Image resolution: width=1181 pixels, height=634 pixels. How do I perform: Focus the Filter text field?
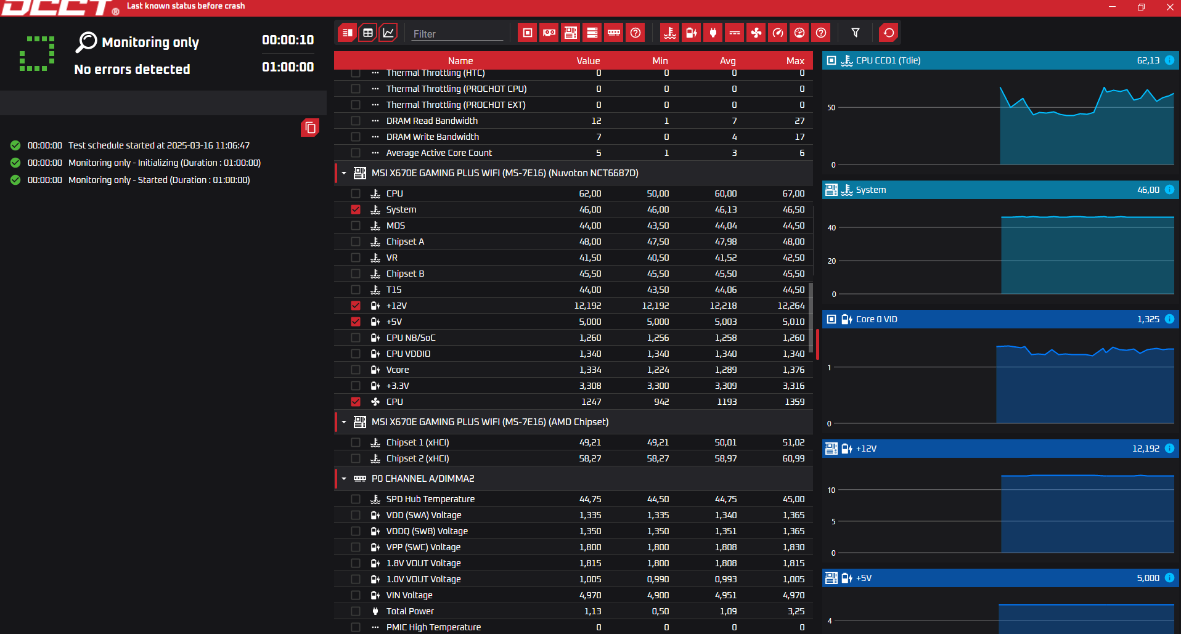coord(457,34)
